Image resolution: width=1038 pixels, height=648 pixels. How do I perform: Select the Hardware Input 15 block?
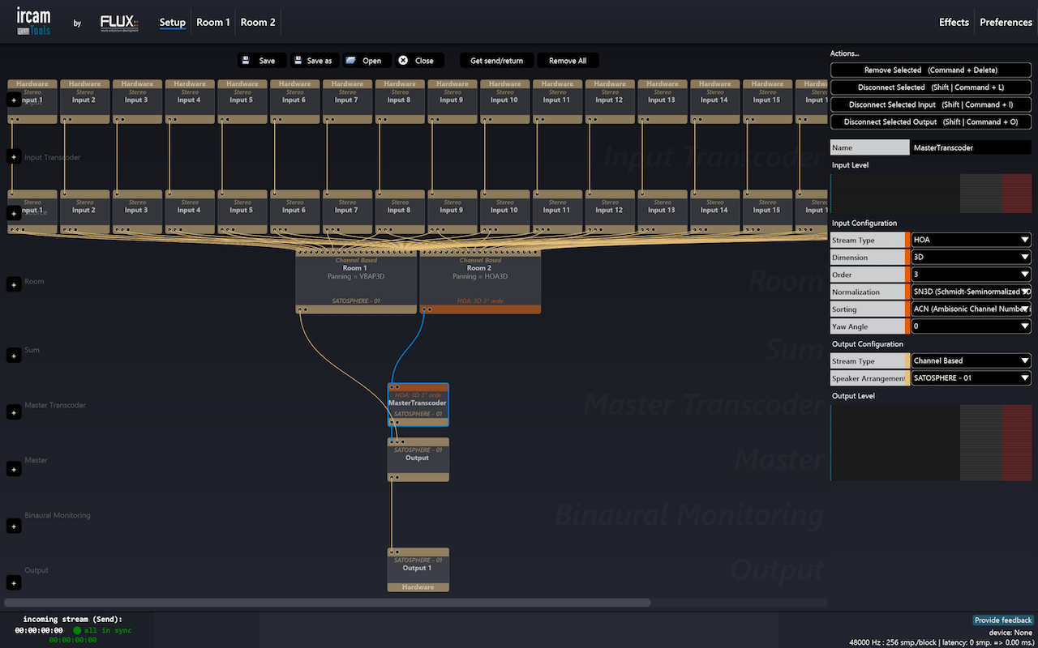(767, 101)
